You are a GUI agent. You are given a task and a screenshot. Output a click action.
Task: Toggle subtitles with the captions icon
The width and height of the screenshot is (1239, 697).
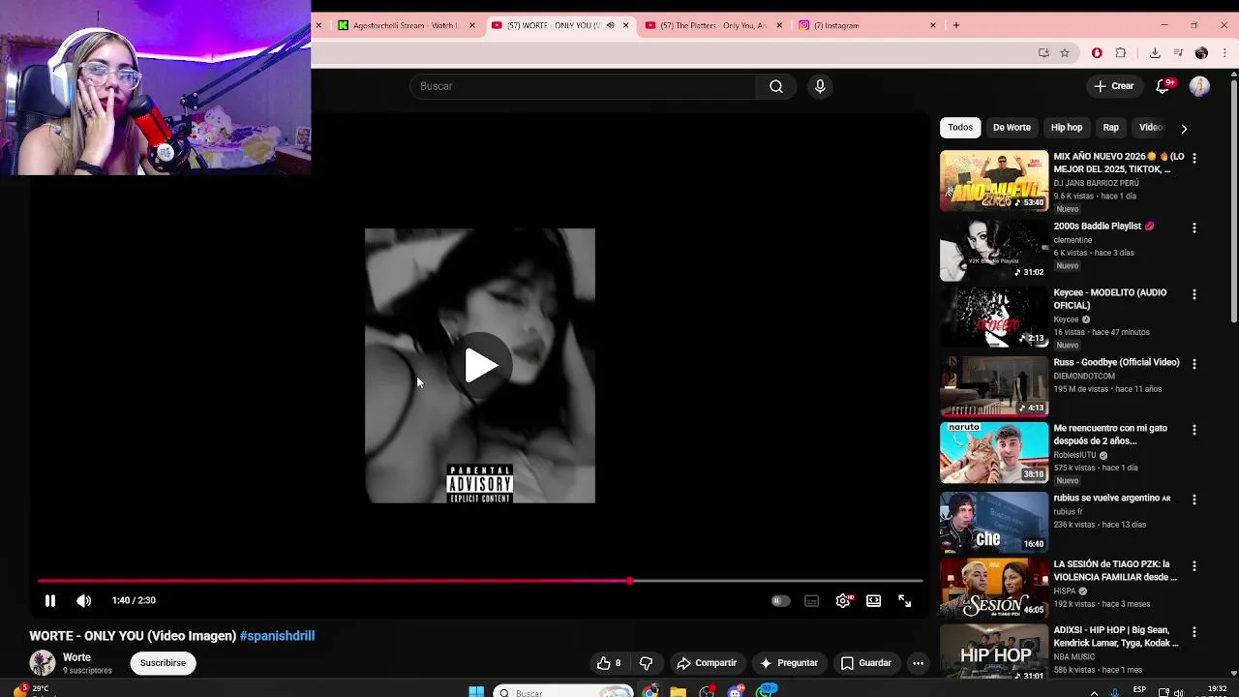click(811, 601)
